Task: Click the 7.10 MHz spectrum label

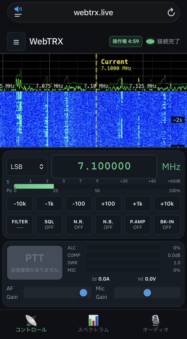Action: (96, 86)
